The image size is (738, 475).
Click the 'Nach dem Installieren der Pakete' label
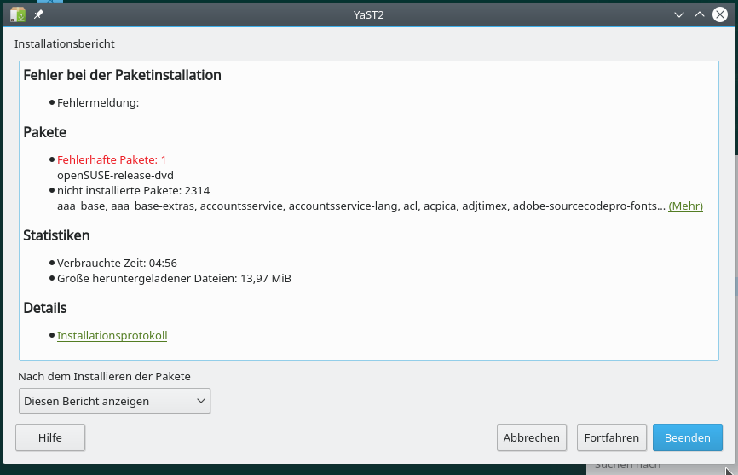click(x=104, y=377)
